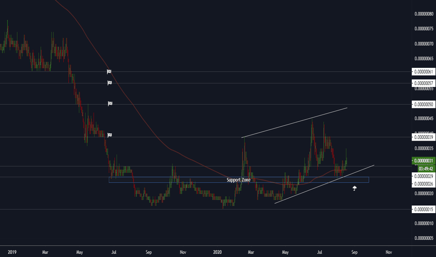This screenshot has width=436, height=257.
Task: Select the blue Support Zone rectangle border
Action: click(x=239, y=180)
